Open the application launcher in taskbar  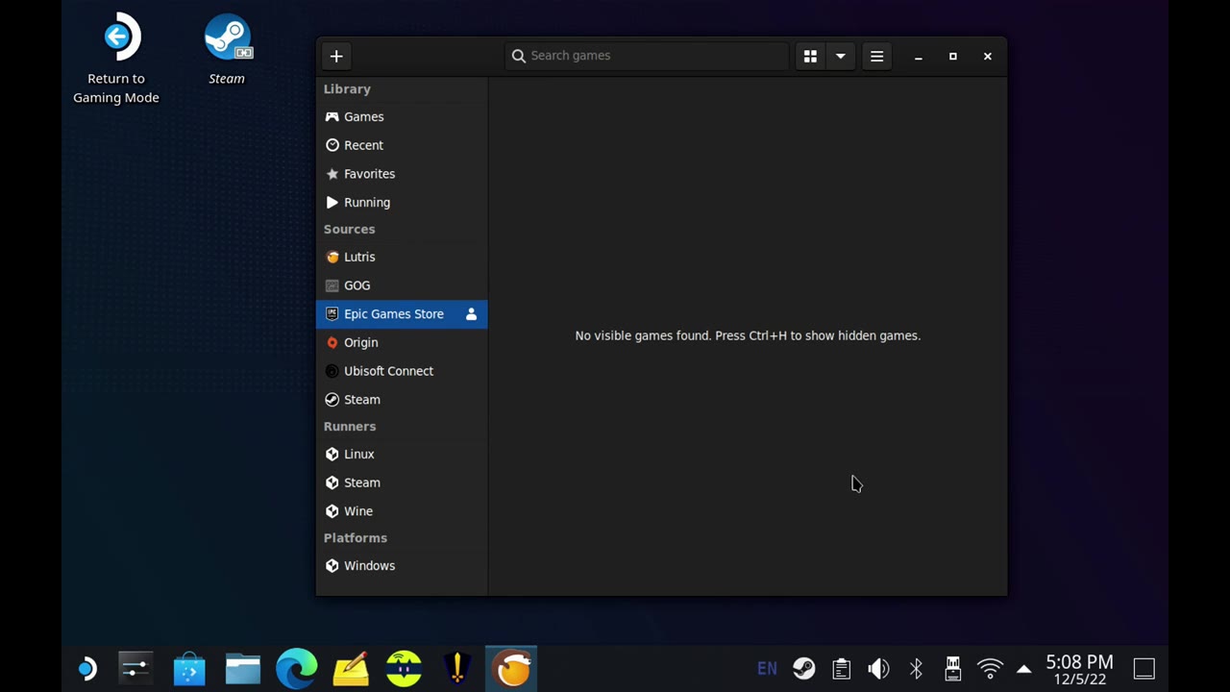click(86, 668)
